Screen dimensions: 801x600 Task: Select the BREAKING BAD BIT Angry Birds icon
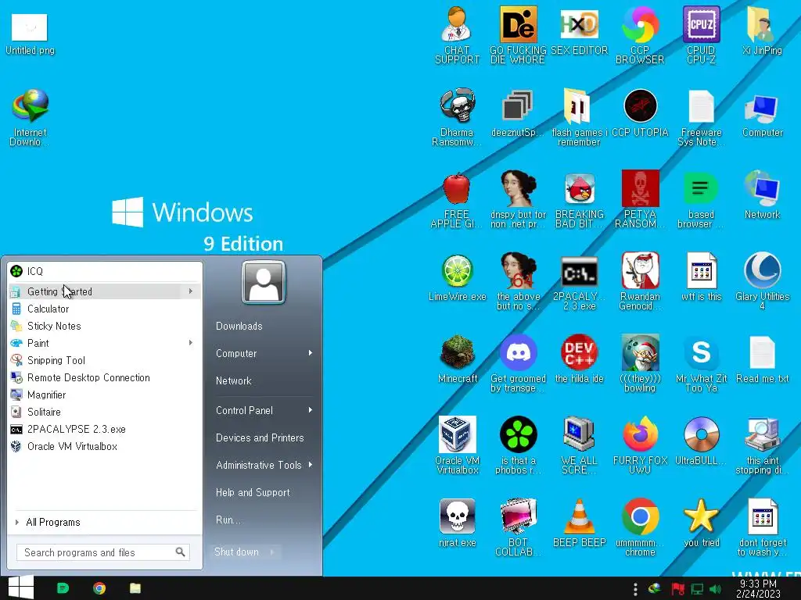pyautogui.click(x=579, y=199)
